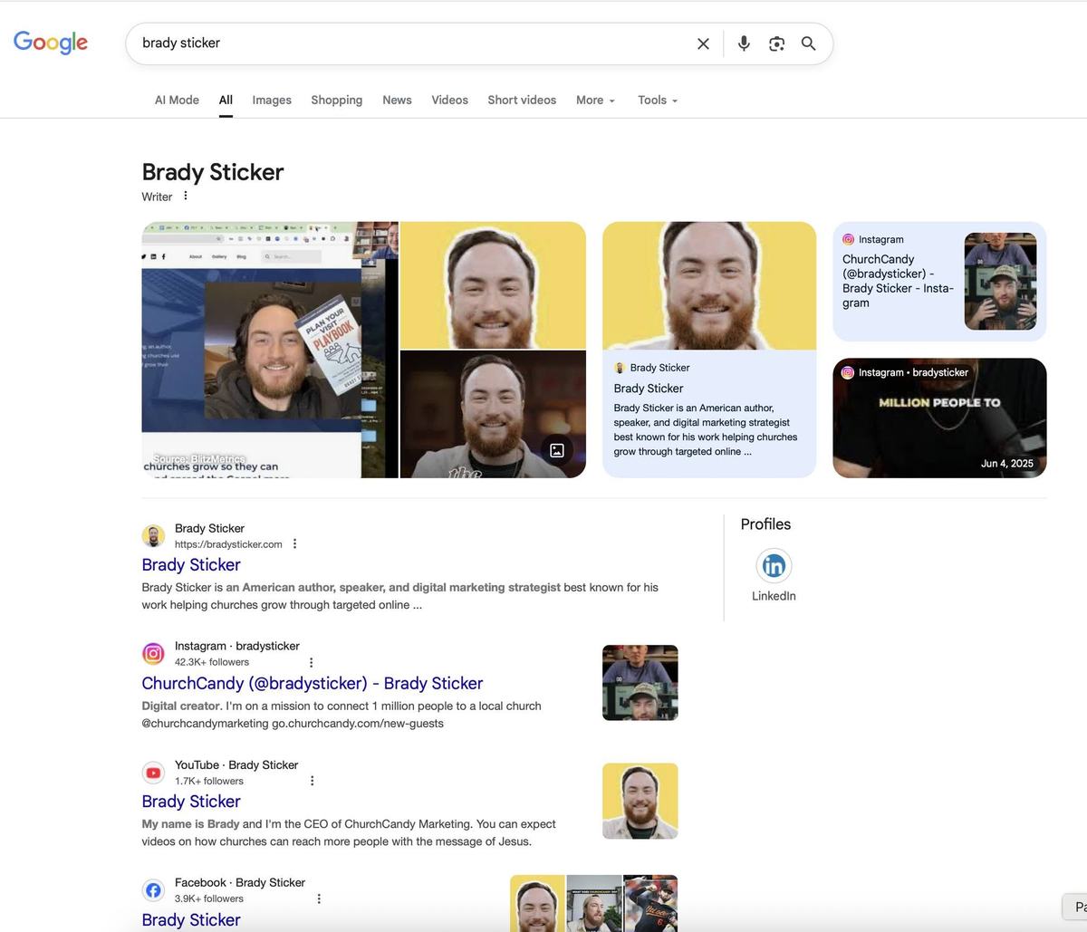Click the Facebook favicon in search result
Screen dimensions: 1087x932
154,890
